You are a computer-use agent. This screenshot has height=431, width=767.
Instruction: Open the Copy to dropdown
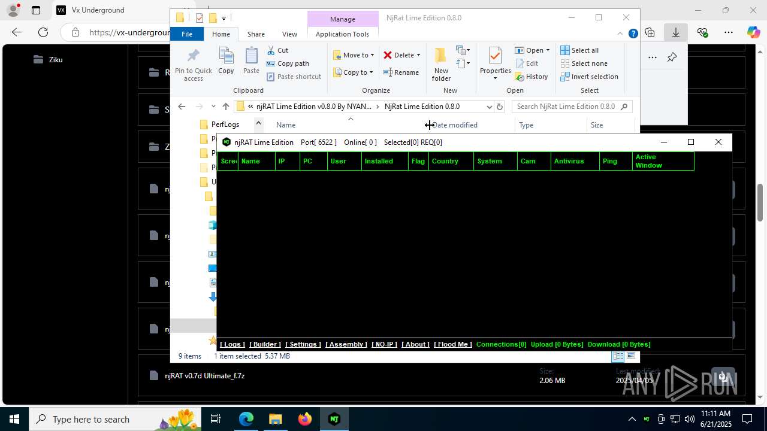click(353, 72)
